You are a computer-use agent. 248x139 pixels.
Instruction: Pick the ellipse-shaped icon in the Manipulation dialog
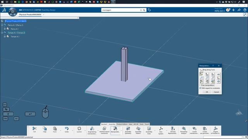pos(219,81)
